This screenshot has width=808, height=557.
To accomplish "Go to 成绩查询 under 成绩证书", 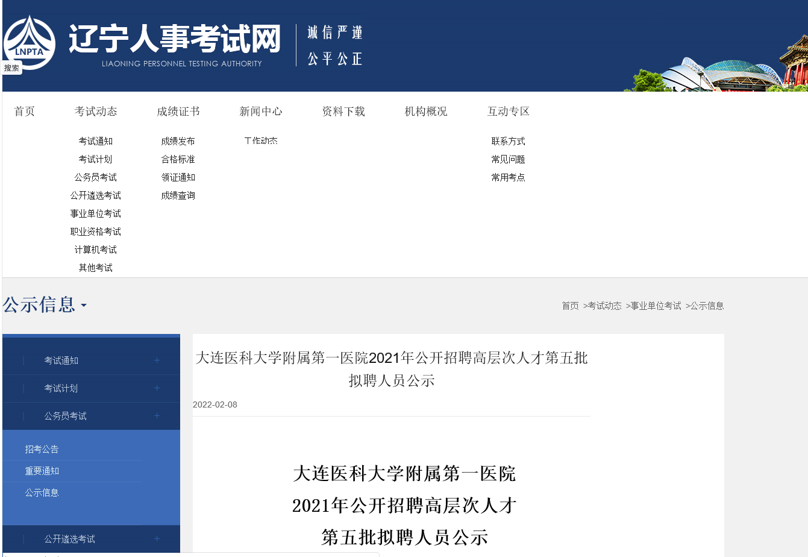I will pyautogui.click(x=178, y=195).
